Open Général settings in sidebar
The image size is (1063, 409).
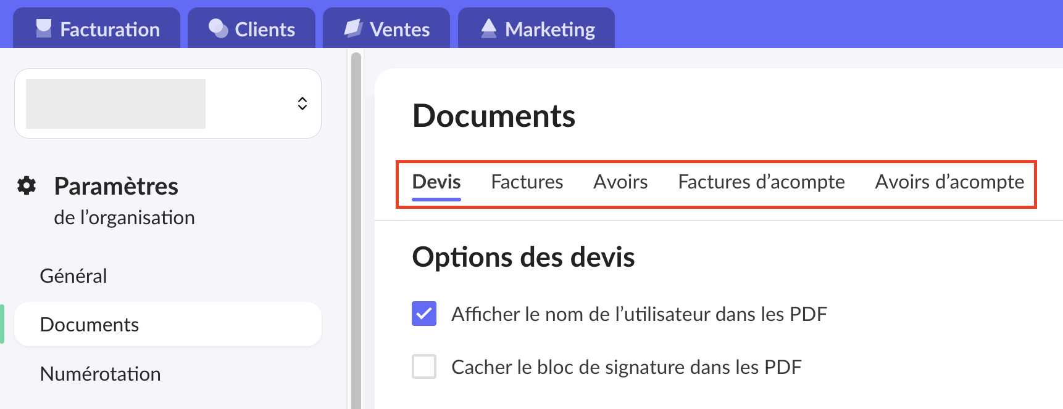pyautogui.click(x=73, y=276)
